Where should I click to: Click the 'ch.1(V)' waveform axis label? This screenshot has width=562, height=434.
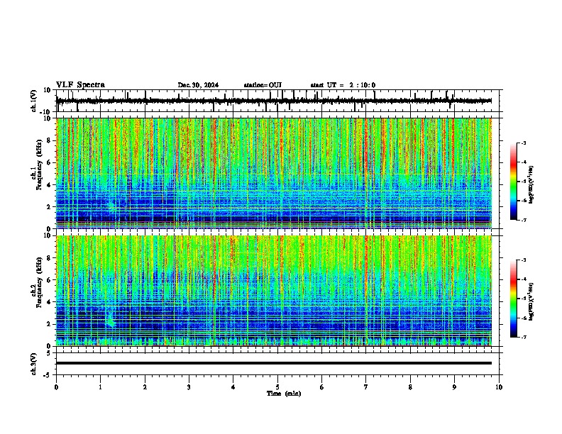click(34, 101)
